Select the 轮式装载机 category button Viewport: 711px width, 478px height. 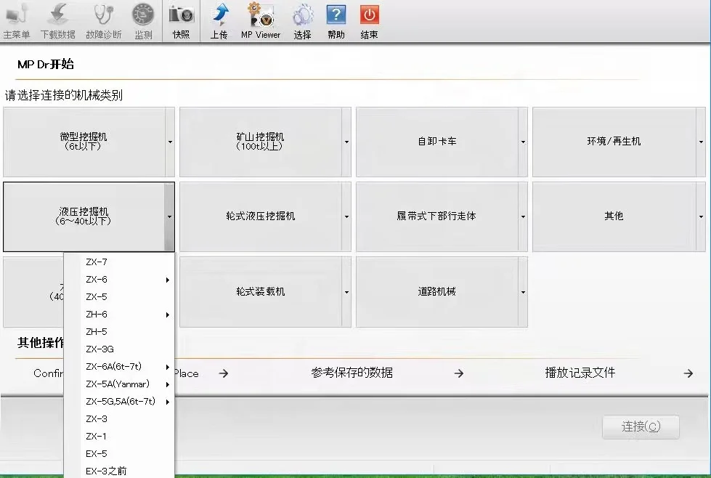(260, 291)
